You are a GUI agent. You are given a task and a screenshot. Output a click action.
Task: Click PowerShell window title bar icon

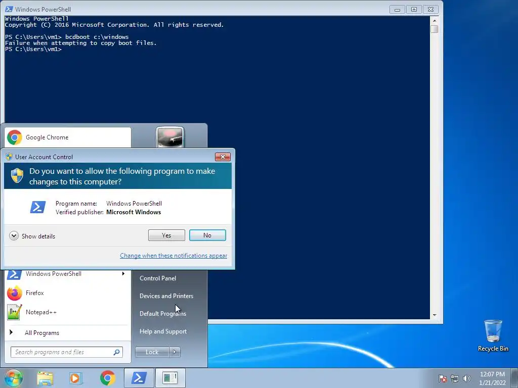9,9
